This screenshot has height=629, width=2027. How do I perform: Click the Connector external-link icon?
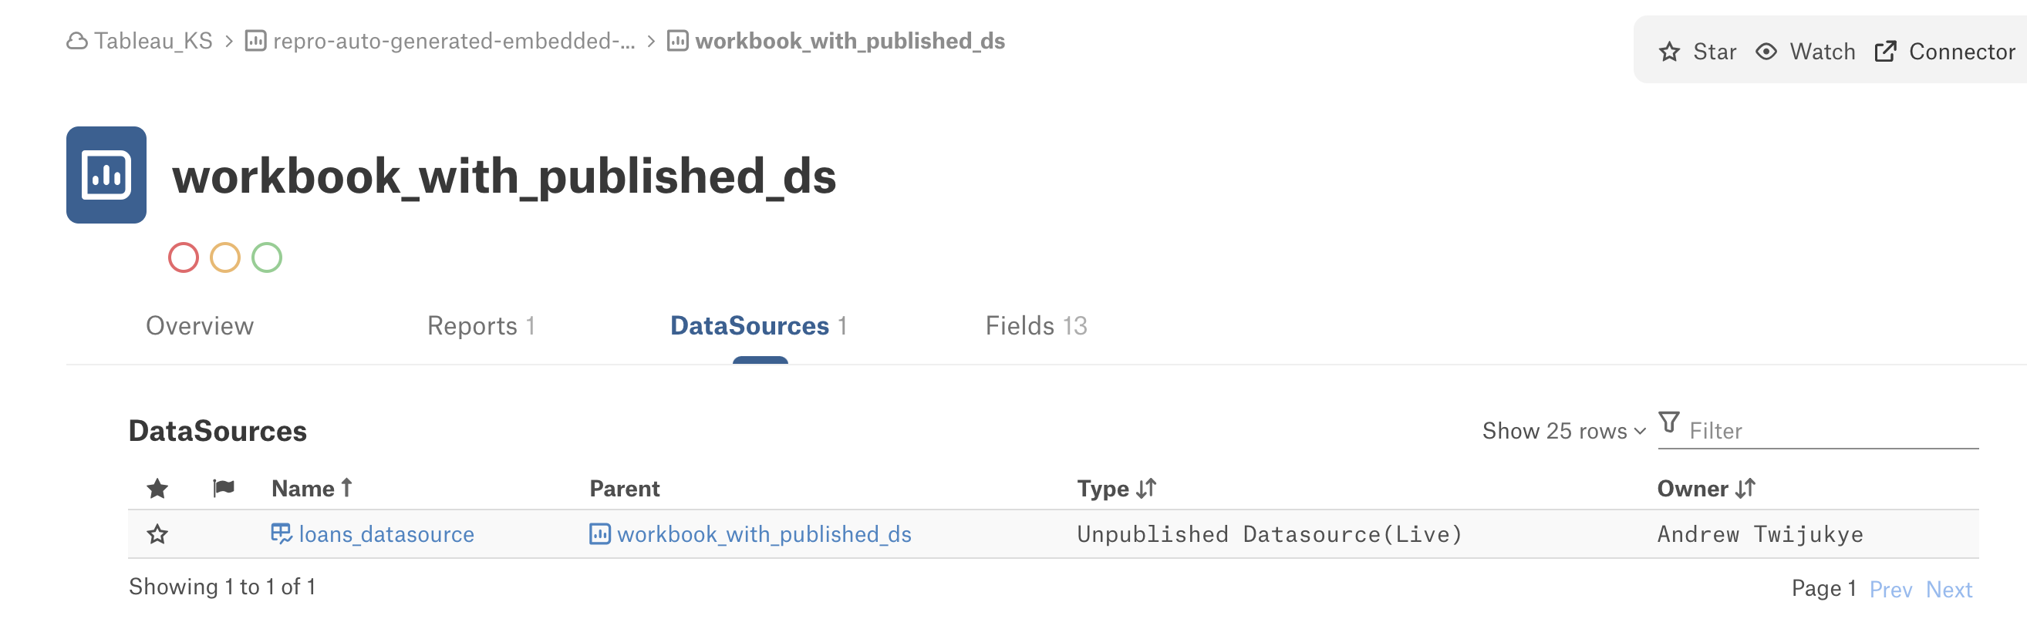(1885, 52)
